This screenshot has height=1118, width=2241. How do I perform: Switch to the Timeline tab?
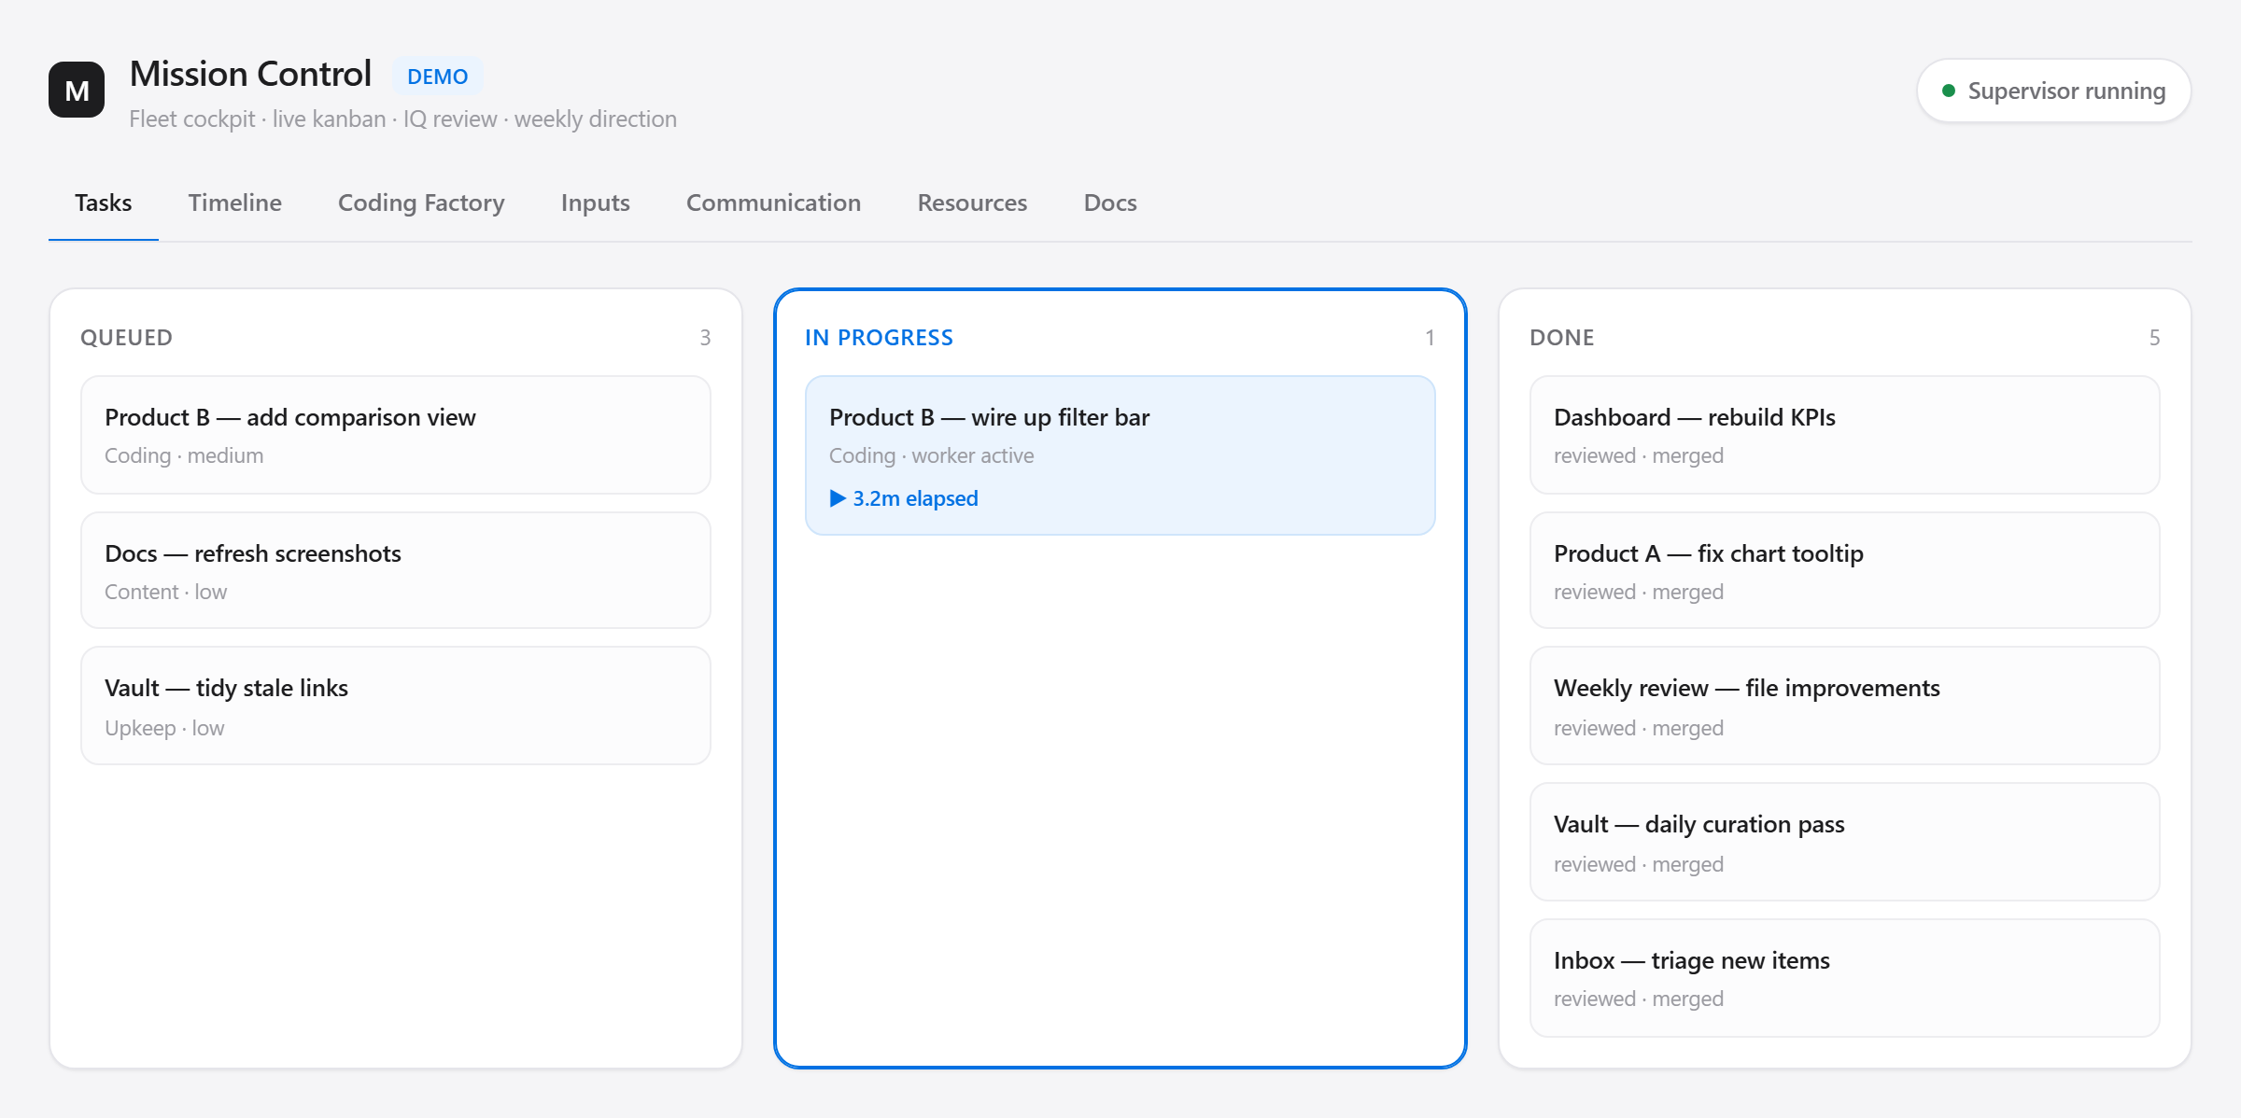coord(234,203)
